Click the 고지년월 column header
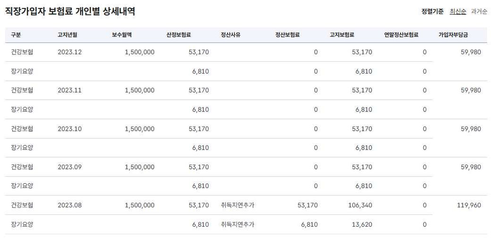The height and width of the screenshot is (238, 491). [x=68, y=35]
